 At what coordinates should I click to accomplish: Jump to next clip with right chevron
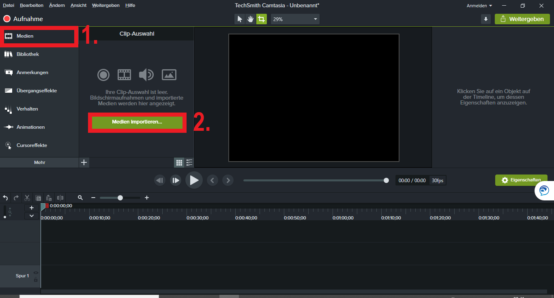tap(228, 180)
